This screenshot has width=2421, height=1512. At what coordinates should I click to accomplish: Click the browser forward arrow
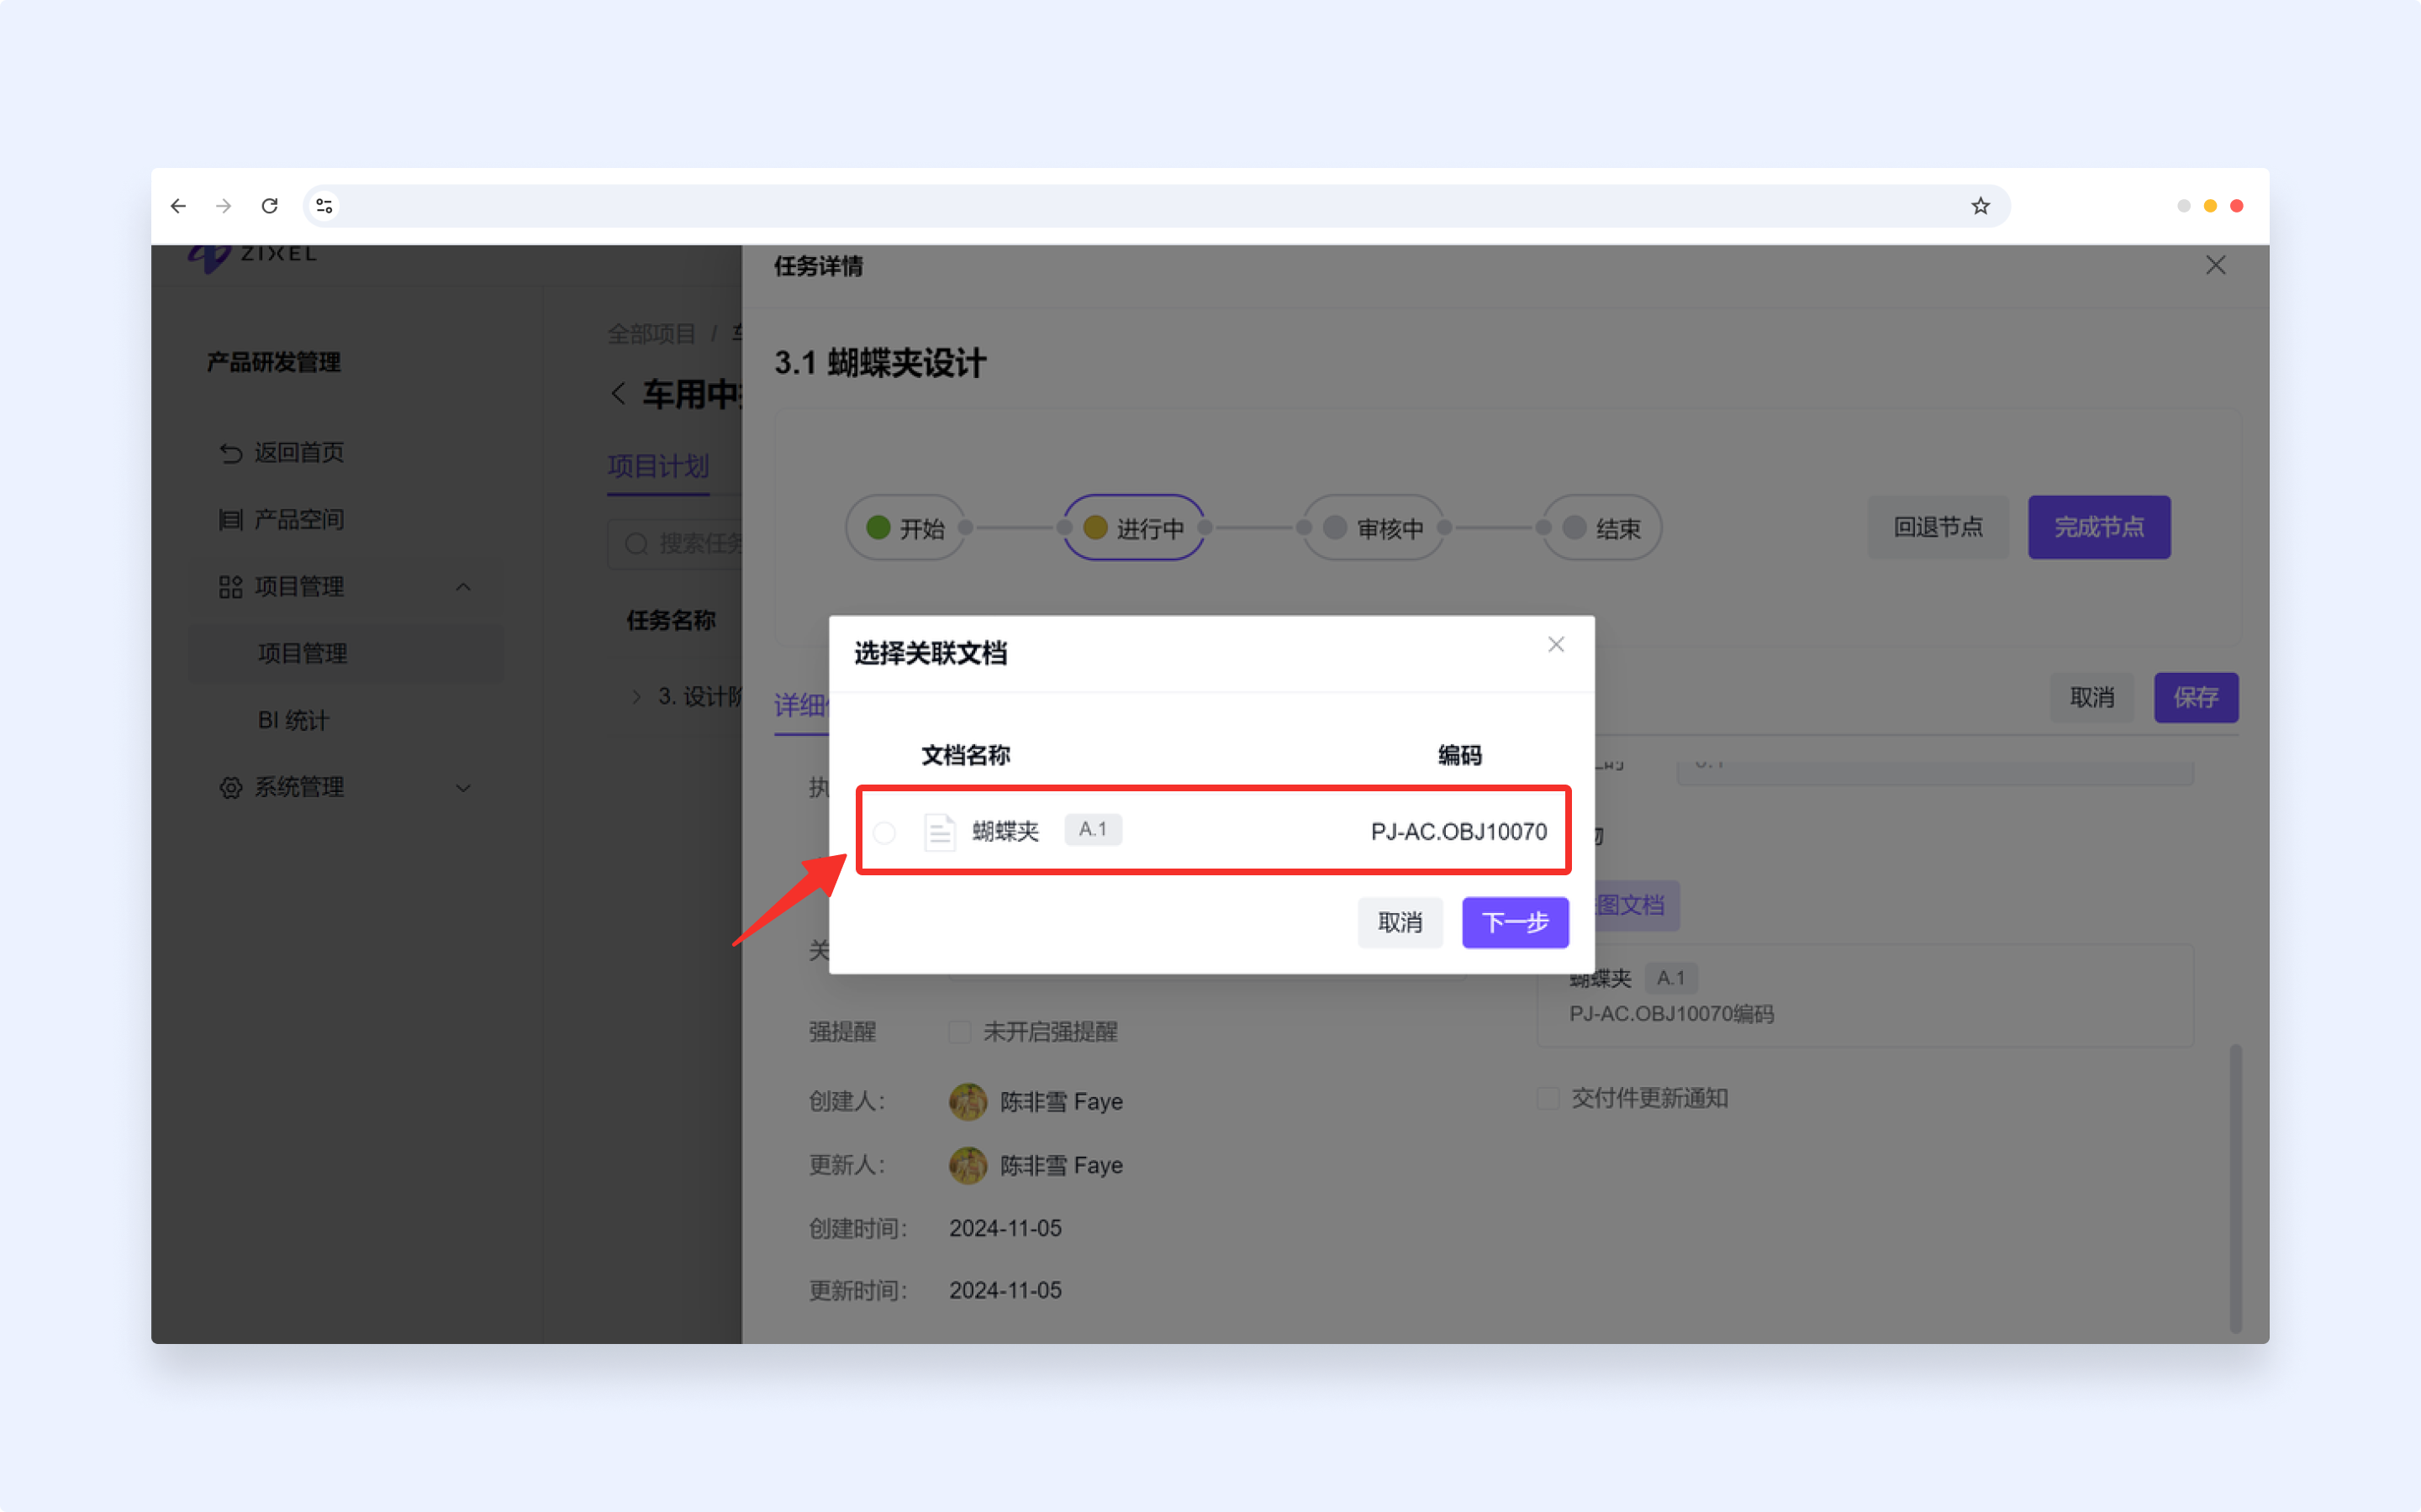pos(223,206)
